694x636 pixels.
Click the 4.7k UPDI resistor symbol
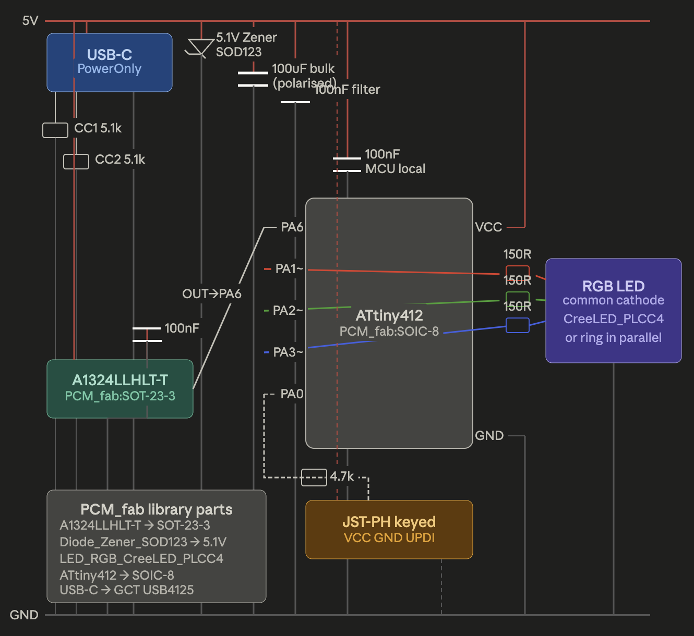[314, 478]
